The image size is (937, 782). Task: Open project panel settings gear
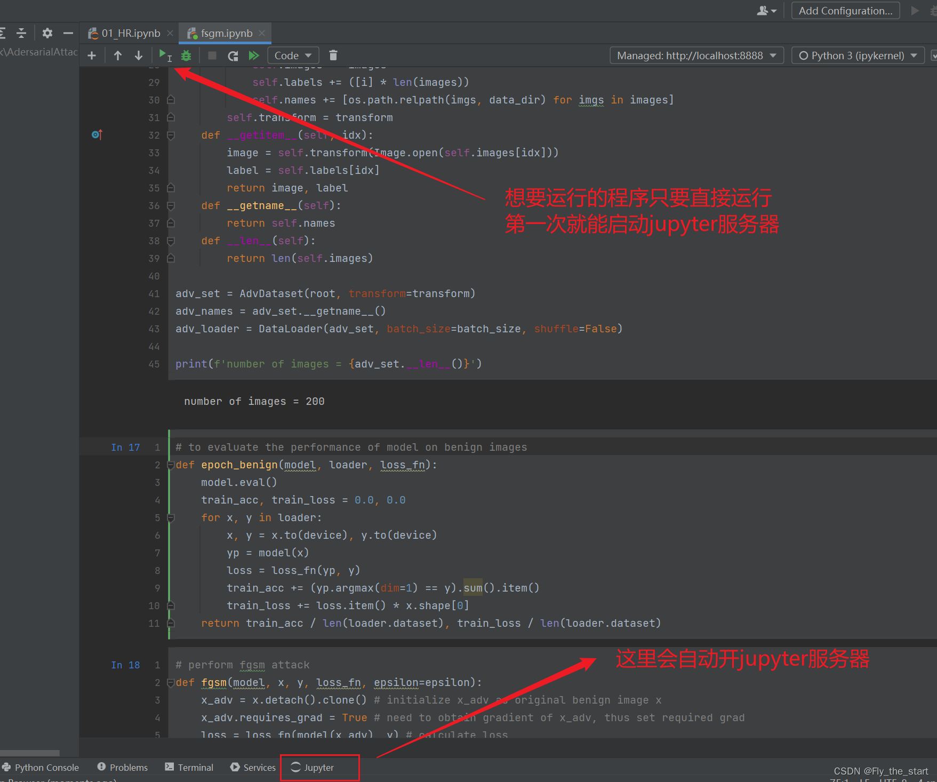tap(47, 33)
